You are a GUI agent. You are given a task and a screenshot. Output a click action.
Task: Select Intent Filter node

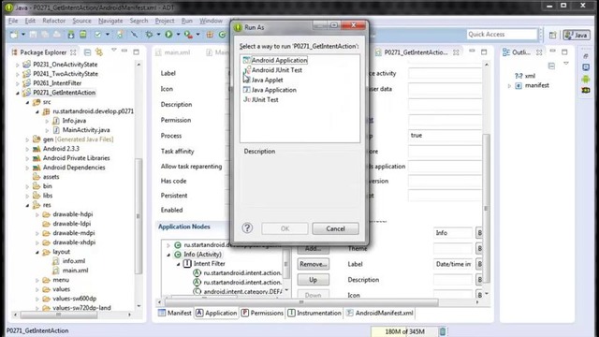(x=210, y=263)
